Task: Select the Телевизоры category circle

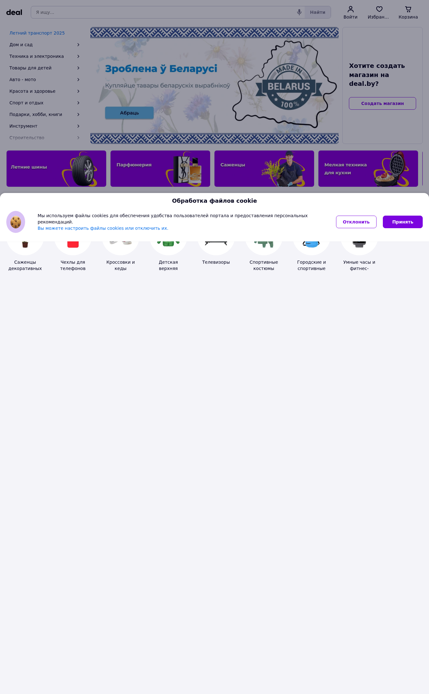Action: pos(216,244)
